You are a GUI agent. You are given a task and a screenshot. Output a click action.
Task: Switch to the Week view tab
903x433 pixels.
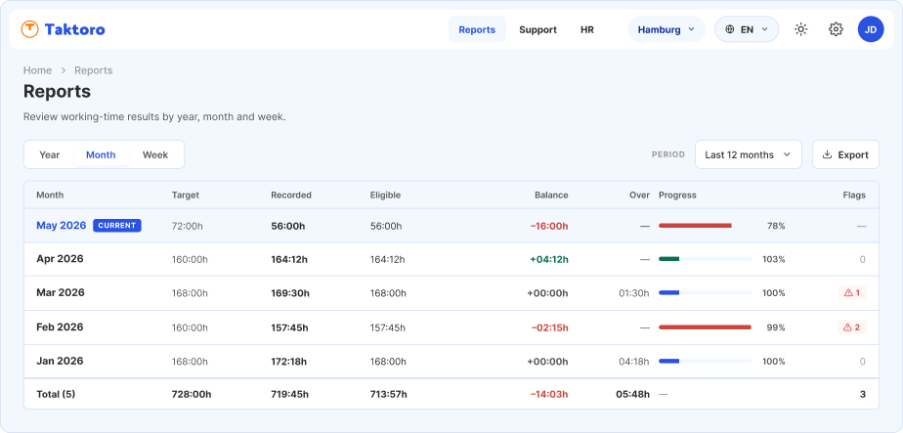(155, 154)
